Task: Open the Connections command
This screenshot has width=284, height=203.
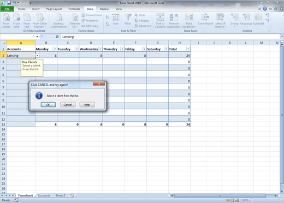Action: coord(91,15)
